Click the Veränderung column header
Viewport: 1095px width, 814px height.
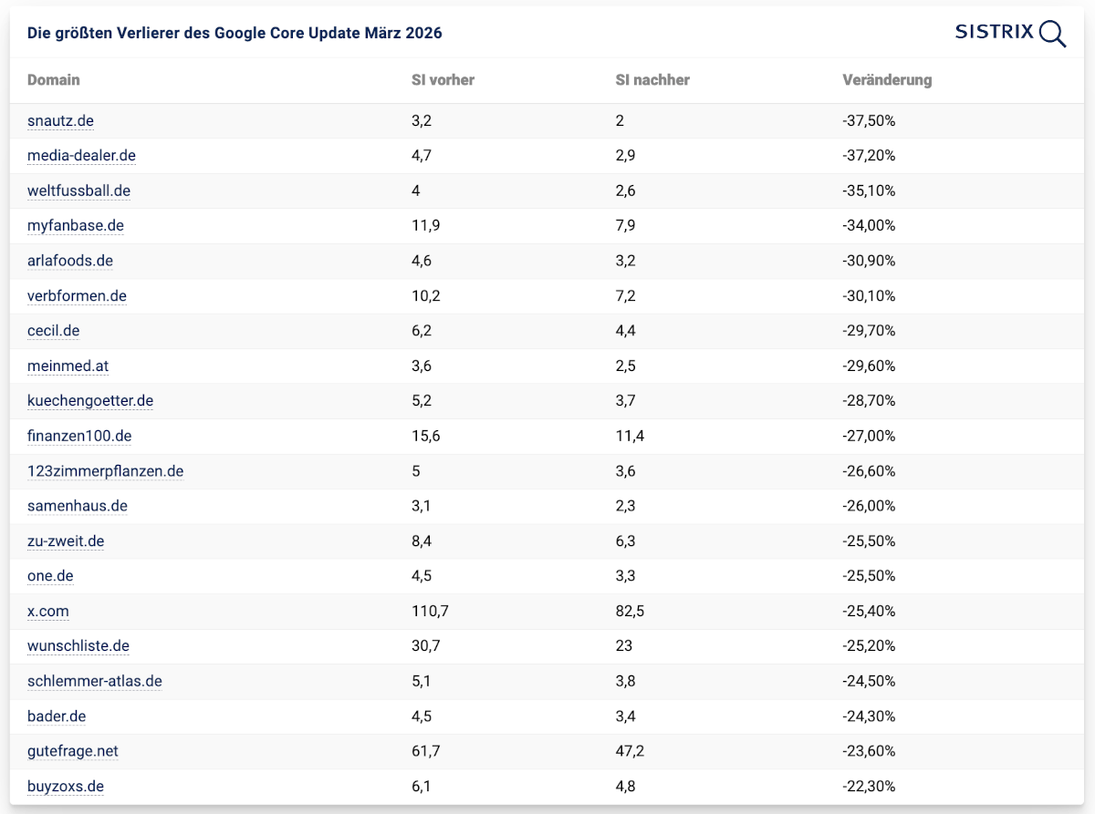(x=887, y=80)
